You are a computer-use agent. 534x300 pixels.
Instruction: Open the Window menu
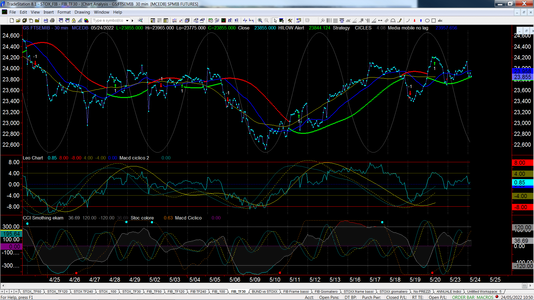coord(102,12)
